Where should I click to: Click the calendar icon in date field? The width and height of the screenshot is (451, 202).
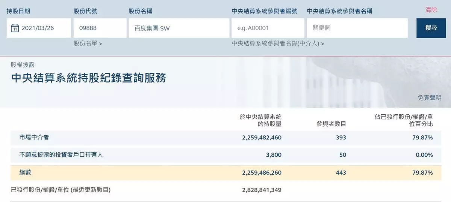click(x=15, y=28)
